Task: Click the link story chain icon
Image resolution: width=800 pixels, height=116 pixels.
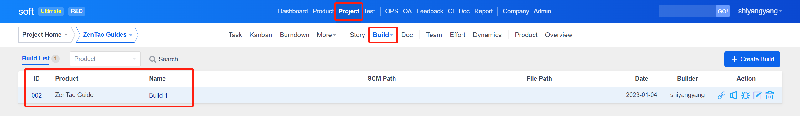Action: click(721, 95)
